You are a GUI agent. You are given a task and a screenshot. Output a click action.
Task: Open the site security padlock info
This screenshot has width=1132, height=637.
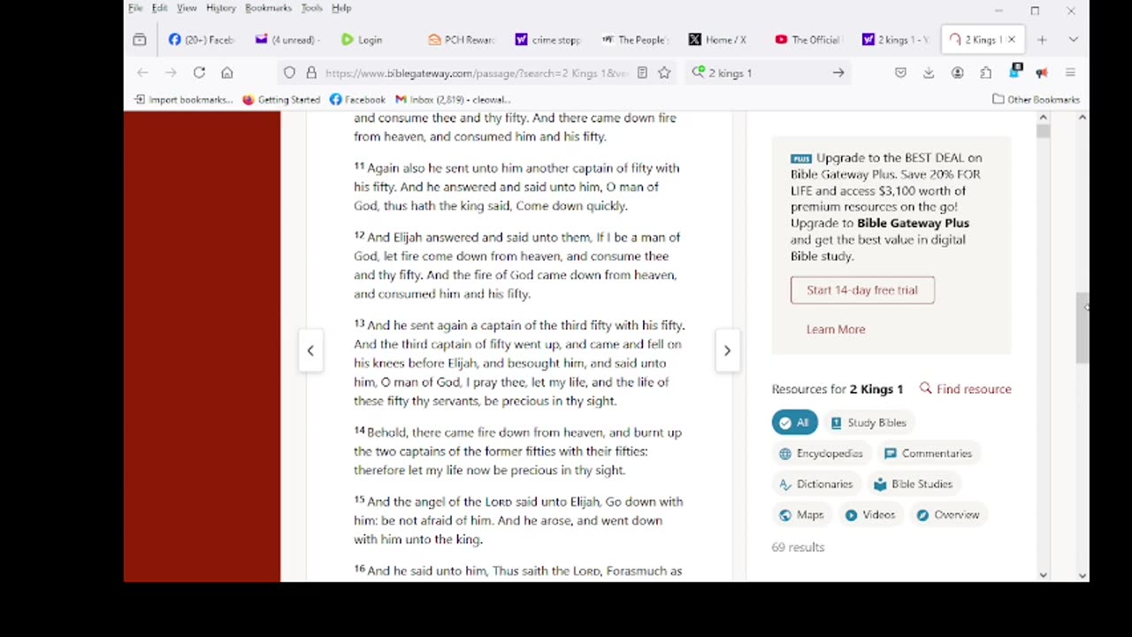coord(311,73)
